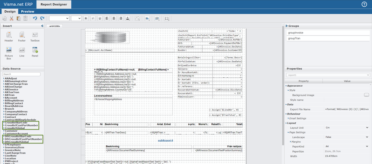Insert a Footer element
372x164 pixels.
[x=22, y=38]
